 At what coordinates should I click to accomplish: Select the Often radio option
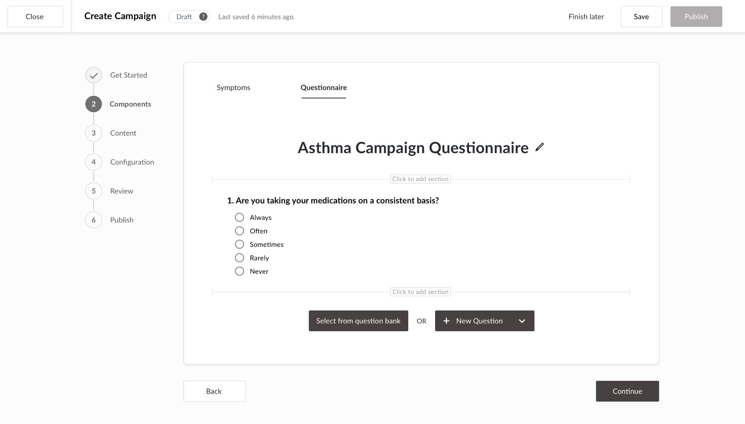(240, 231)
